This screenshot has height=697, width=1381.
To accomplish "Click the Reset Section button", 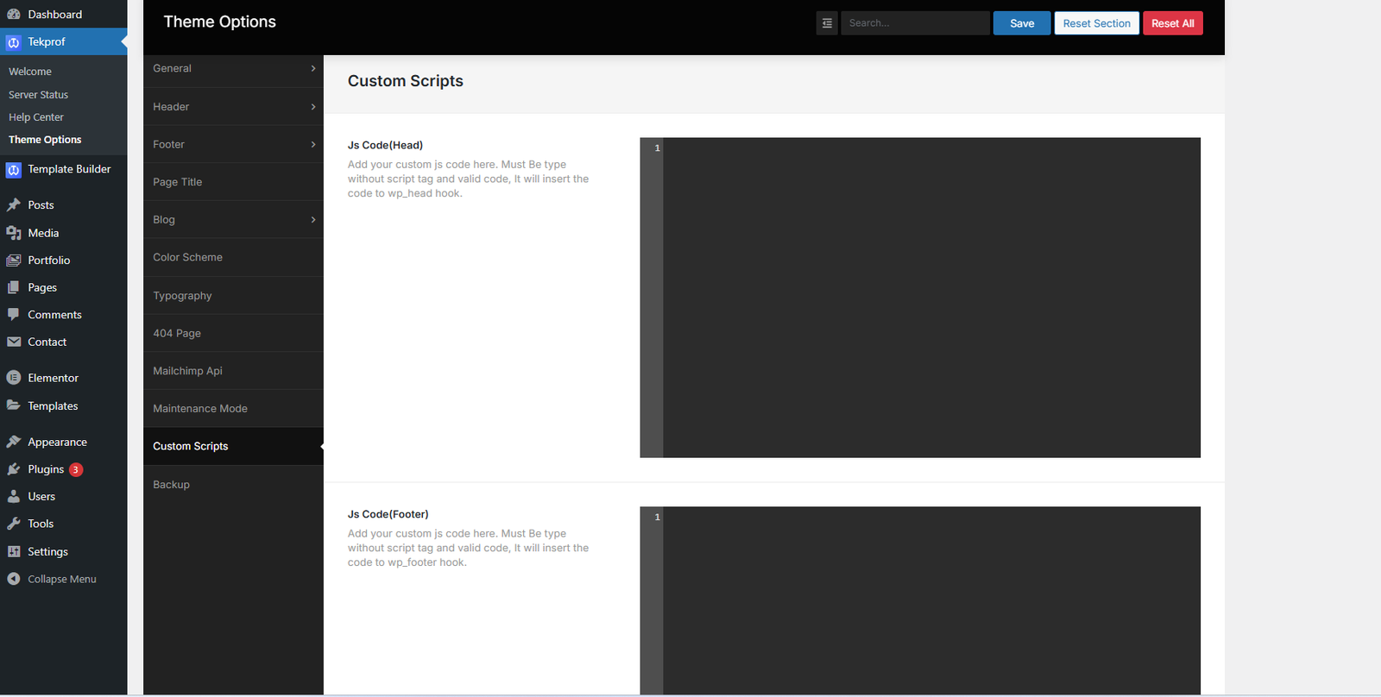I will point(1096,23).
